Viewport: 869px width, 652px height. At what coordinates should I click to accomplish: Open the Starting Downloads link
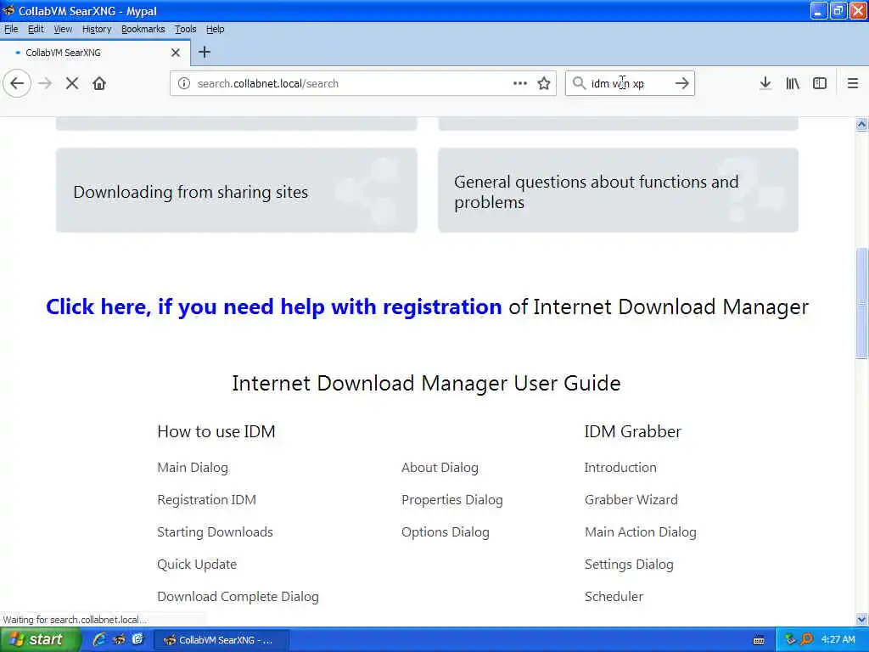pyautogui.click(x=215, y=532)
